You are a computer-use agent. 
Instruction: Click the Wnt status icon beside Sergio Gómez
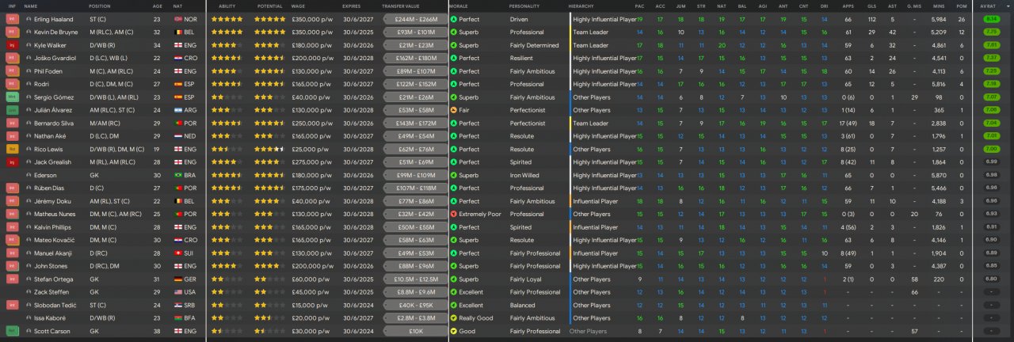coord(12,97)
